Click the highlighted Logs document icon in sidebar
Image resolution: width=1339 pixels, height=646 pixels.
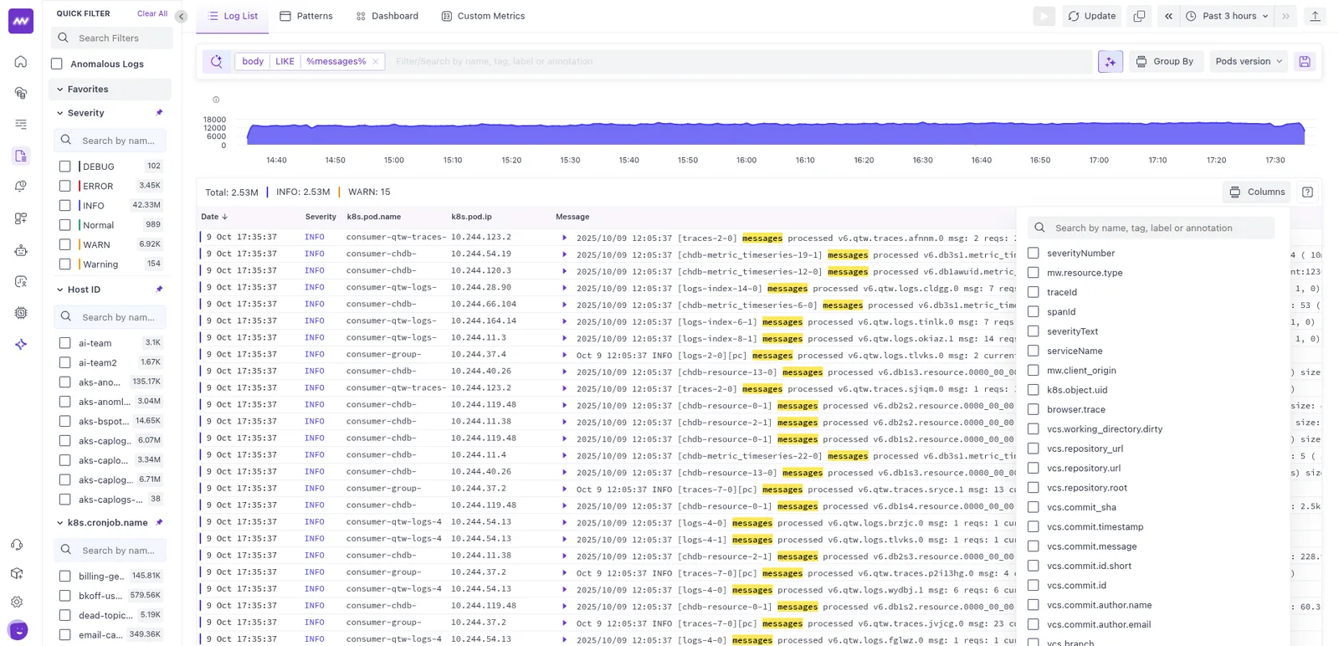tap(21, 156)
